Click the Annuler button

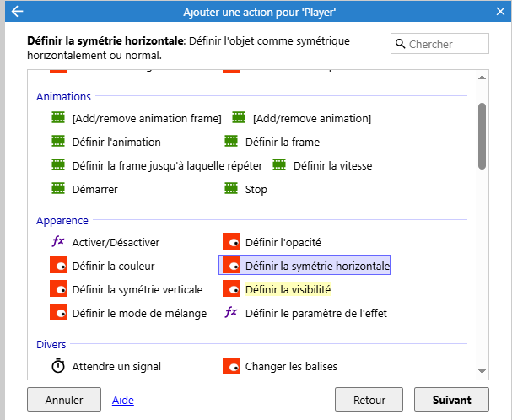(x=64, y=400)
